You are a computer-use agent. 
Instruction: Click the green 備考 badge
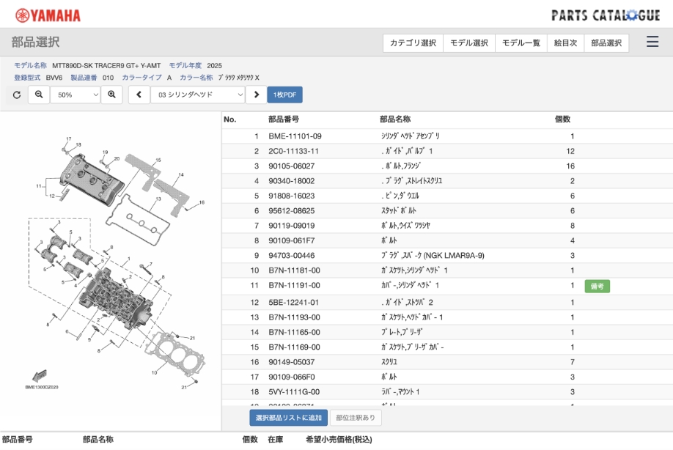pyautogui.click(x=597, y=286)
